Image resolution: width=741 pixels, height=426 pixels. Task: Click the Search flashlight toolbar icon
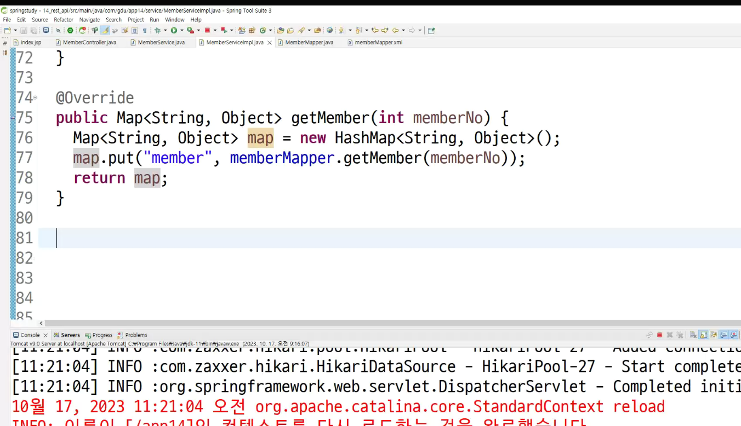click(x=301, y=30)
